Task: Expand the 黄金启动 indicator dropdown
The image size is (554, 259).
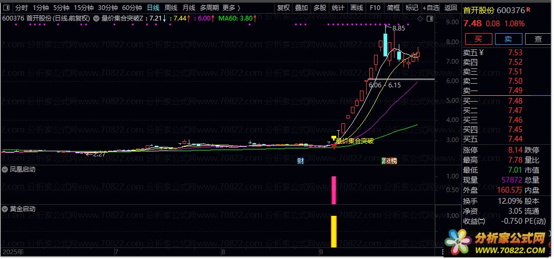Action: (x=4, y=209)
